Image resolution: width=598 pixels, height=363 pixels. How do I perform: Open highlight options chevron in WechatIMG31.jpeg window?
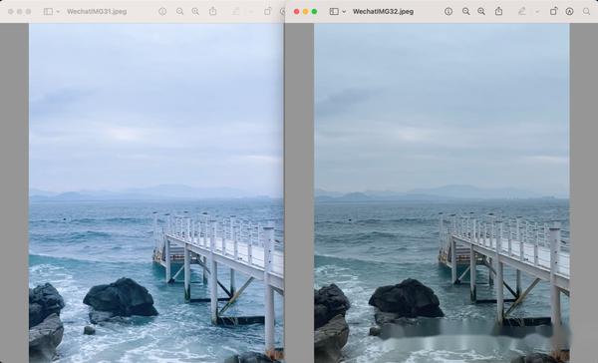coord(251,12)
